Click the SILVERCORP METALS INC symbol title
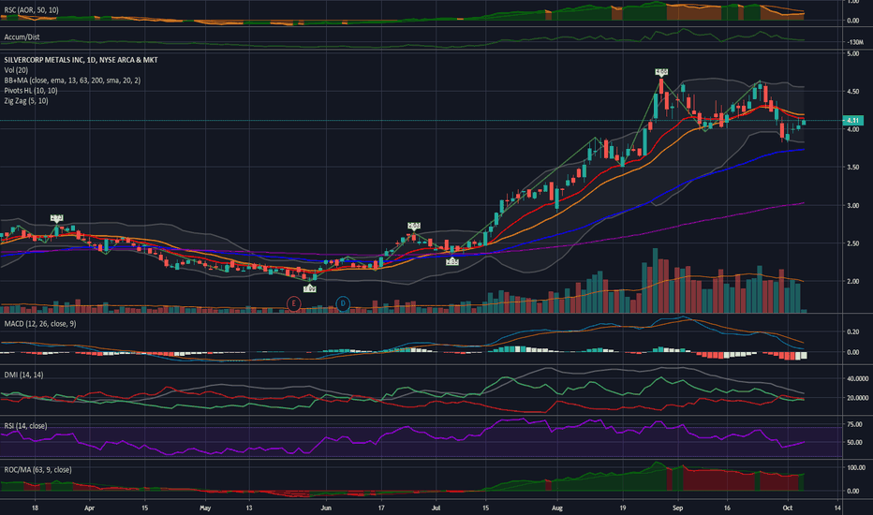873x515 pixels. click(81, 60)
